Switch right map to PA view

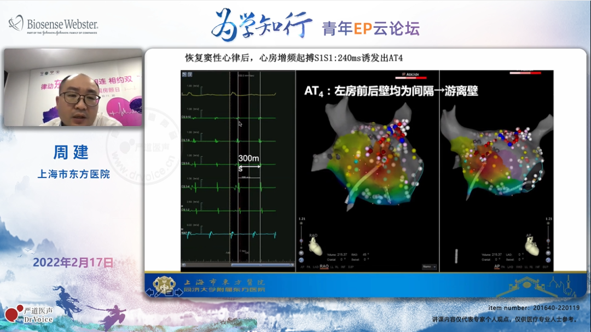(x=504, y=266)
